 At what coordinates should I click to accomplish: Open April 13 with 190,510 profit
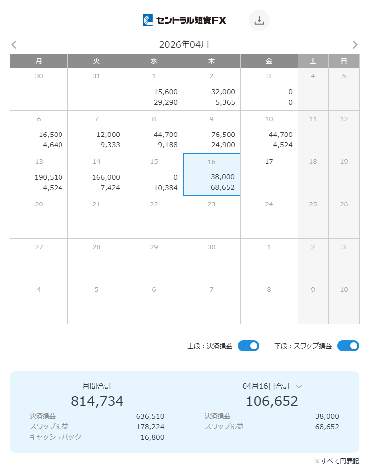[x=39, y=174]
